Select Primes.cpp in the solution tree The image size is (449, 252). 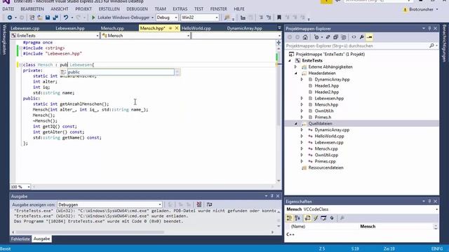coord(325,161)
